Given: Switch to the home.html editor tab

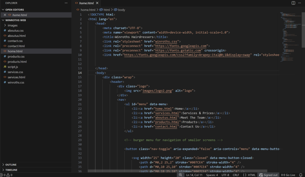Looking at the screenshot, I should click(86, 3).
